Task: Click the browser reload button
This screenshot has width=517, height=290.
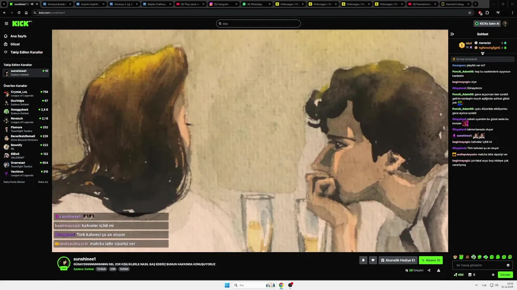Action: (19, 12)
